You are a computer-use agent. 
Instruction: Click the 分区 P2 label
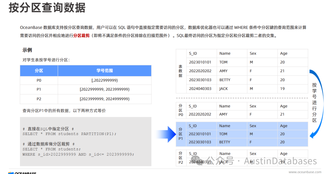coord(180,158)
